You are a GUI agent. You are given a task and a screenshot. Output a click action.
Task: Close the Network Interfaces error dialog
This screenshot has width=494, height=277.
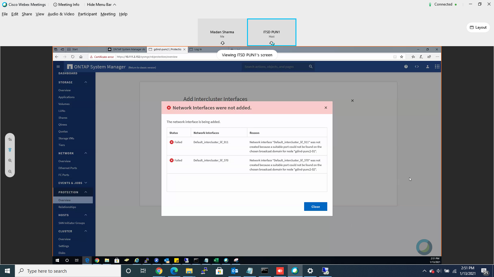tap(325, 108)
